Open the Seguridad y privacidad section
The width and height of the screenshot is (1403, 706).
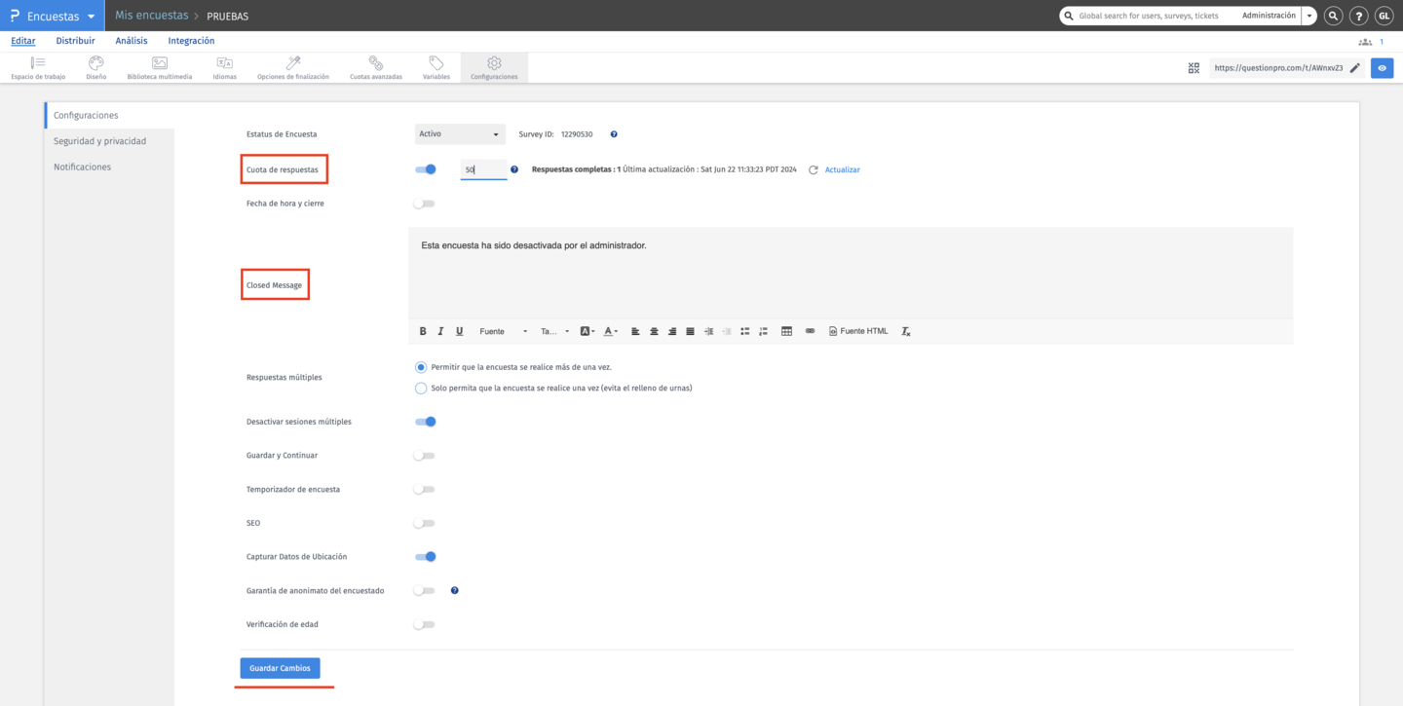[100, 139]
